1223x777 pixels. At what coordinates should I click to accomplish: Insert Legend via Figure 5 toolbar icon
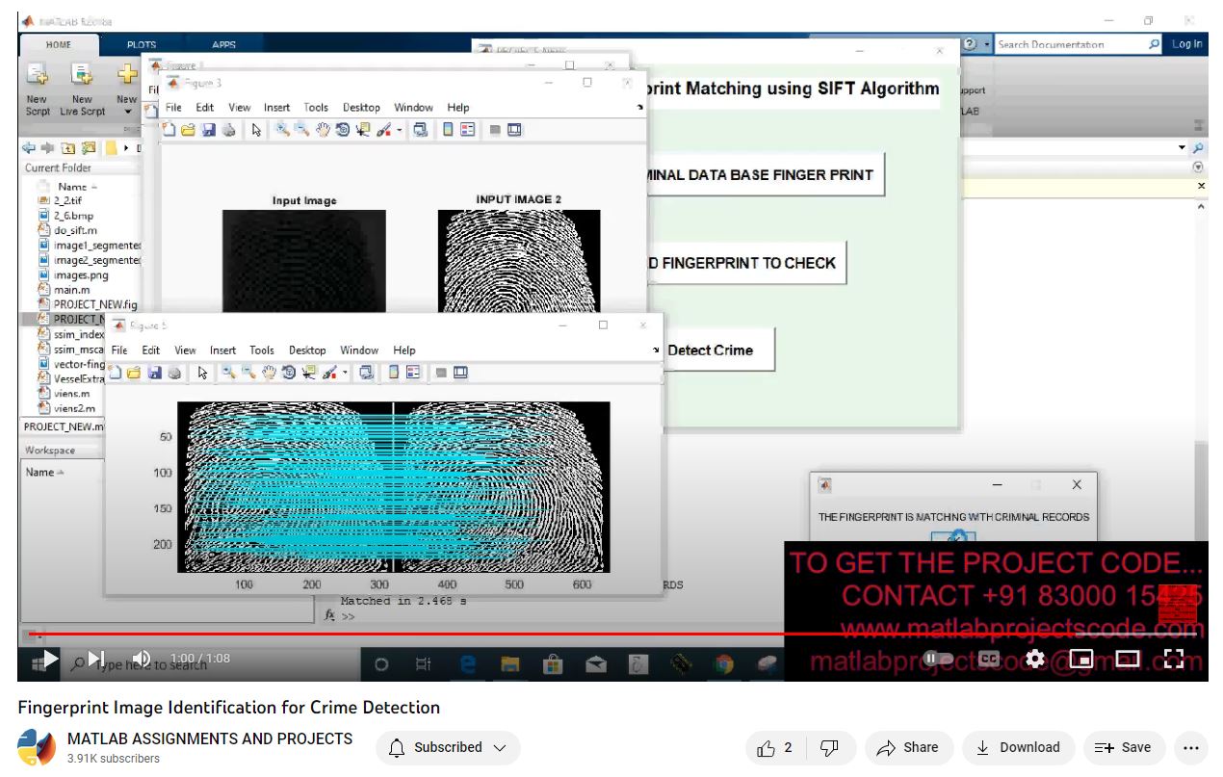(x=414, y=373)
